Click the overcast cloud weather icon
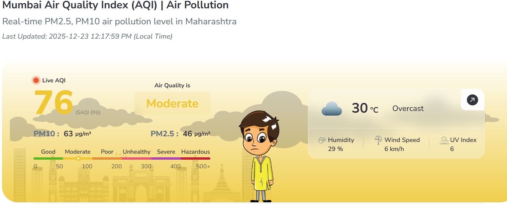 (x=331, y=108)
